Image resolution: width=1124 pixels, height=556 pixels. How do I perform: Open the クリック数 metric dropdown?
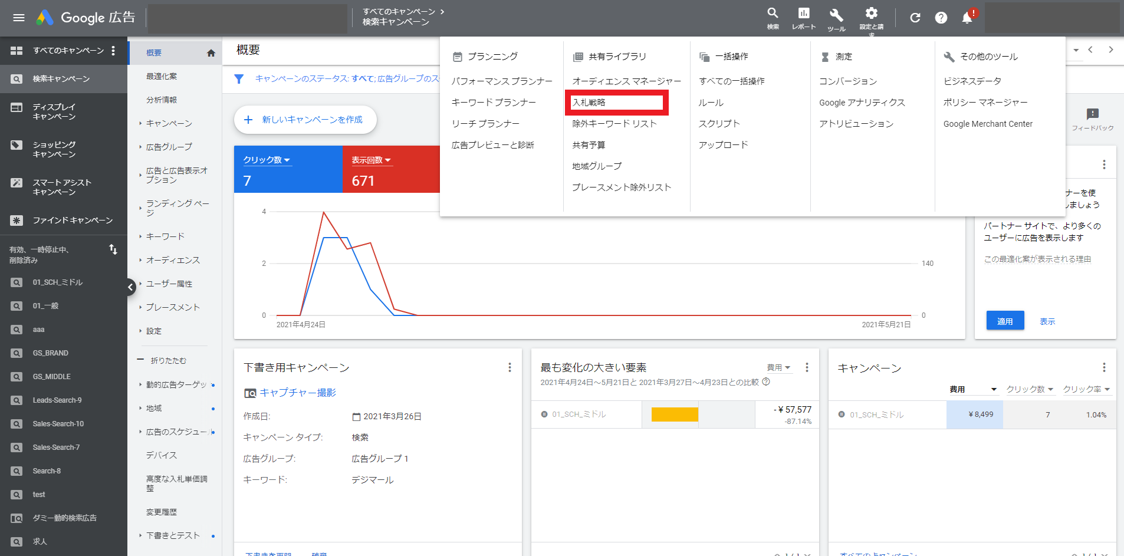tap(267, 160)
